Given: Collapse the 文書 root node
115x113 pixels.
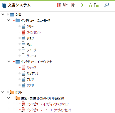Looking at the screenshot, I should (x=3, y=14).
